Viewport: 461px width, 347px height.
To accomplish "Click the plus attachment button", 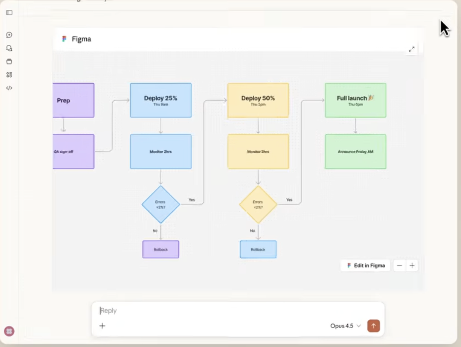I will click(102, 326).
